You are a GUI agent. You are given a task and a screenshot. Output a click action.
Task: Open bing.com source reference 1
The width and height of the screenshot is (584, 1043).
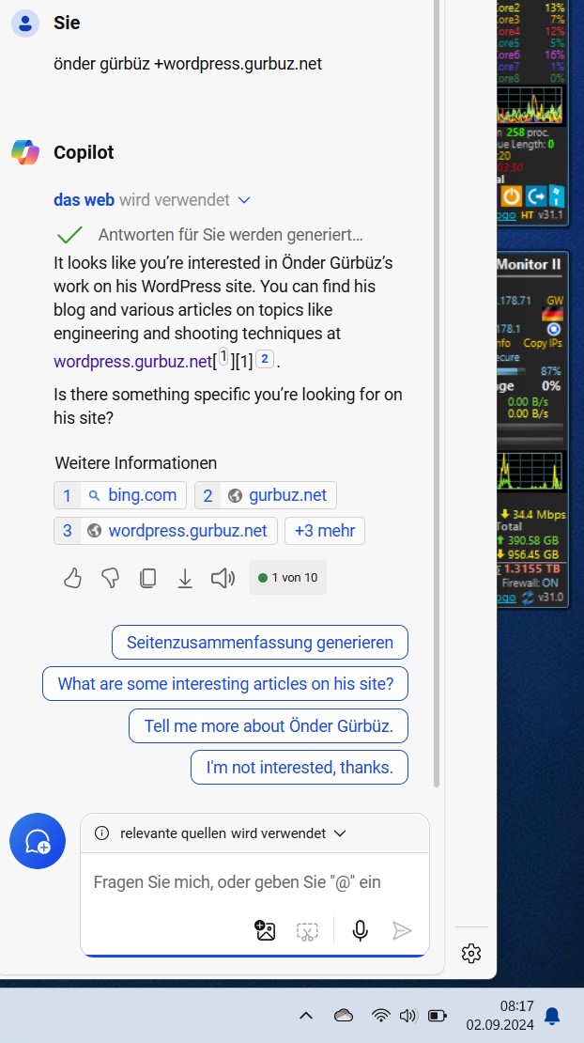(120, 495)
